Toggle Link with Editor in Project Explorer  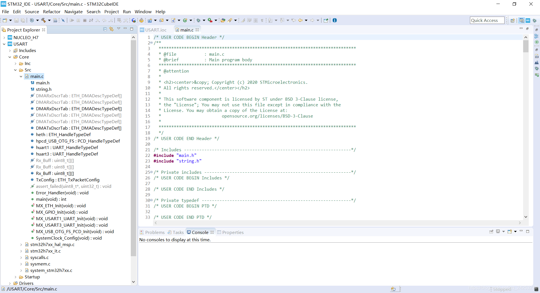[x=111, y=29]
